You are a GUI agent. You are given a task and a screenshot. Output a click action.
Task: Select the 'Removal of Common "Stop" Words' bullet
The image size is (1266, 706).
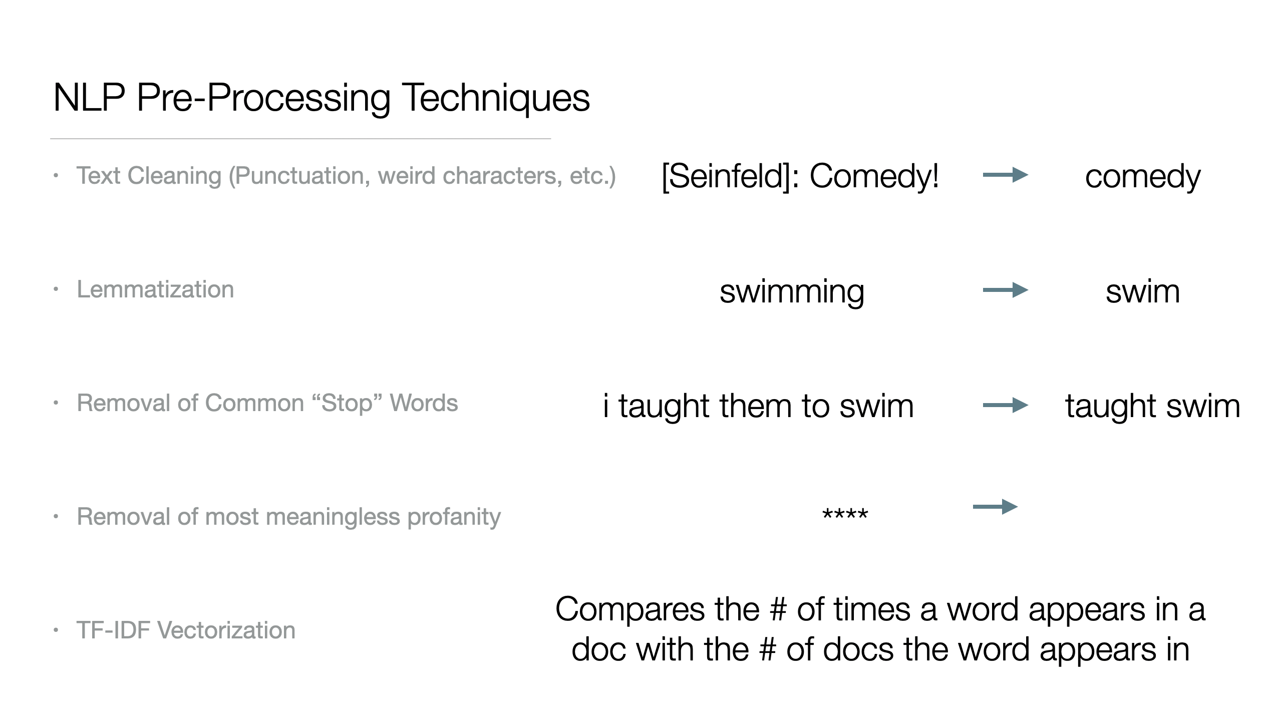coord(267,403)
